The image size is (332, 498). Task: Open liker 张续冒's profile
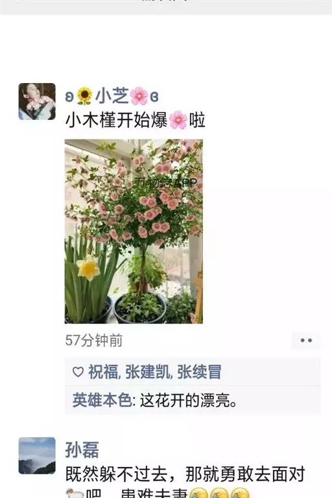(x=199, y=372)
